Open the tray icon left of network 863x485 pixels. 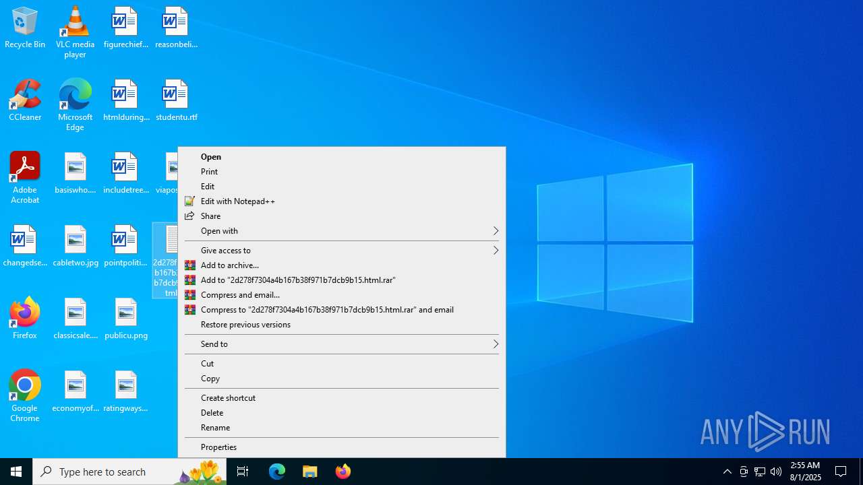[x=744, y=472]
